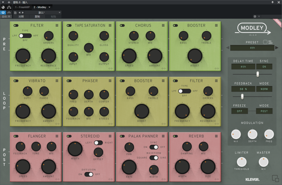The height and width of the screenshot is (185, 282).
Task: Open the Flanger module menu icon
Action: tap(57, 136)
